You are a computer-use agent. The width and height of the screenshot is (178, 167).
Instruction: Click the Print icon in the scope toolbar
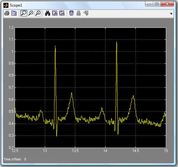pos(7,13)
